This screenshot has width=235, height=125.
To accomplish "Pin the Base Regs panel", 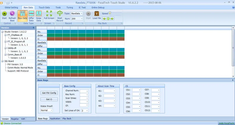I will (x=233, y=80).
